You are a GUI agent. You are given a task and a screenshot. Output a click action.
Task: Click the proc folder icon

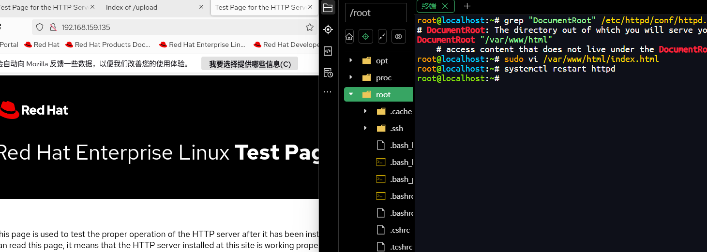pos(367,78)
